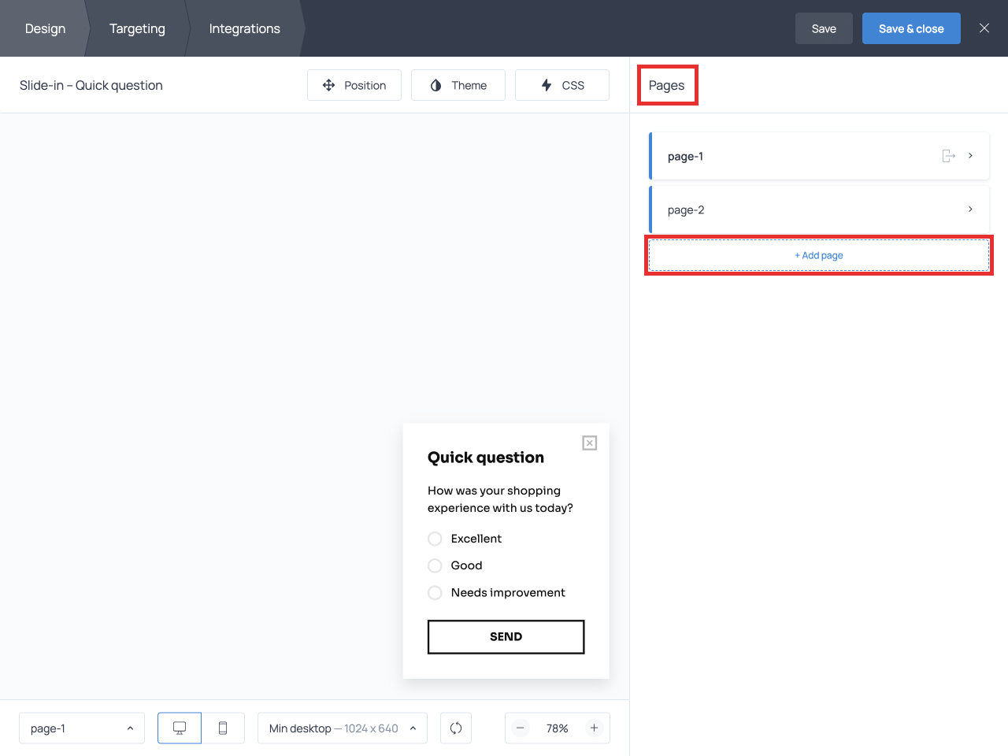Open the Theme settings

coord(458,85)
